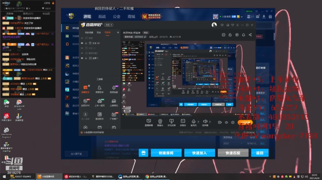This screenshot has width=322, height=180.
Task: Switch to the 公会 tab in the game platform
Action: (x=116, y=16)
